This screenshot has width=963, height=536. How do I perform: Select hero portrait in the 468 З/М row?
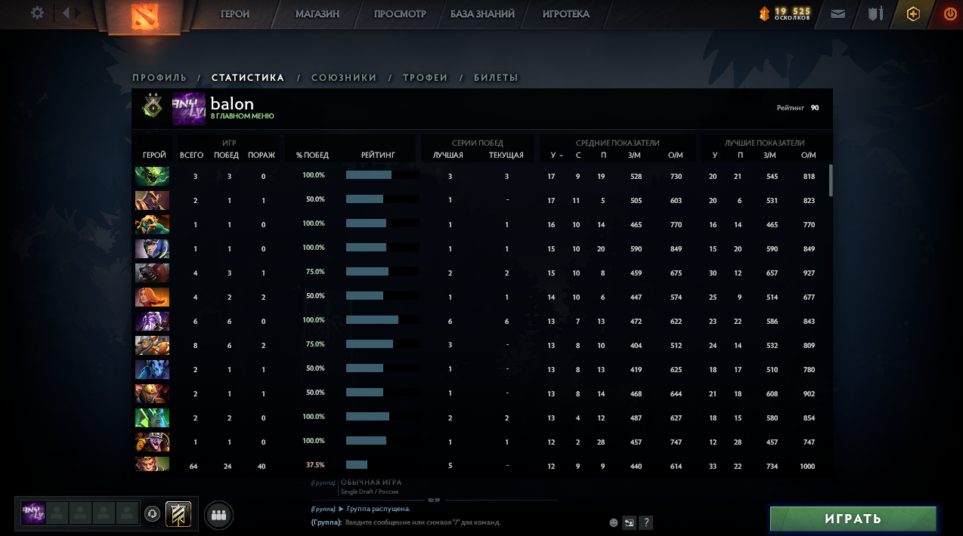(x=152, y=393)
